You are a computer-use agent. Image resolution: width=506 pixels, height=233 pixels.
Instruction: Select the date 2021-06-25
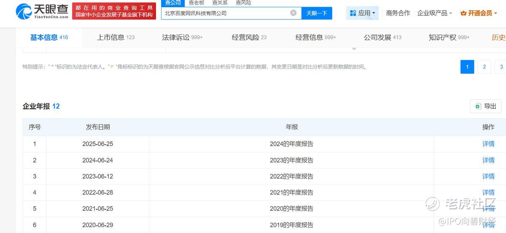coord(98,209)
